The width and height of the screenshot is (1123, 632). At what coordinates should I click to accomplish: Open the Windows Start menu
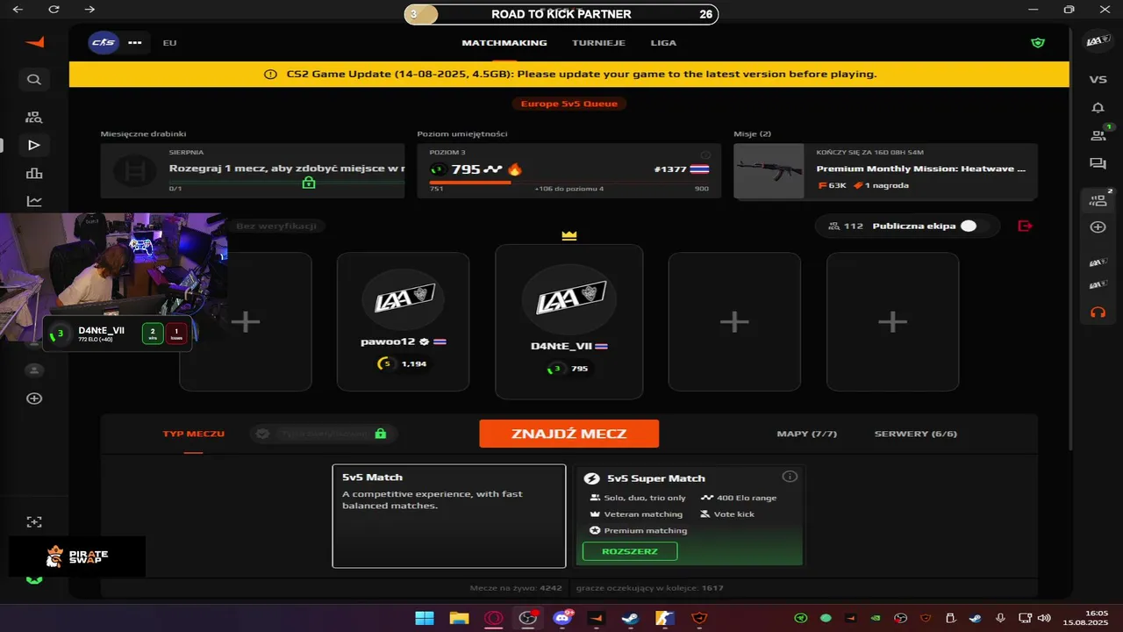tap(424, 618)
